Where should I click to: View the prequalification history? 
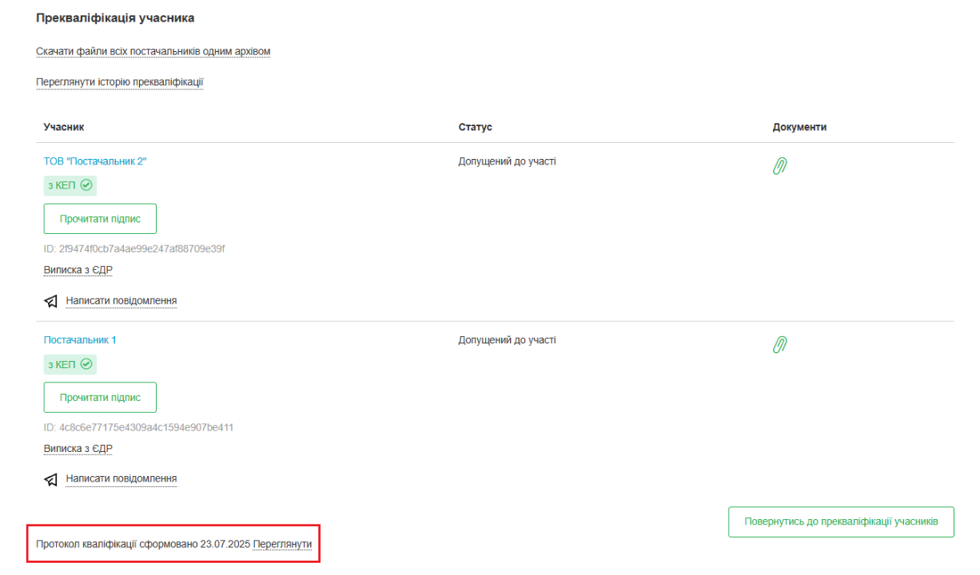pos(120,82)
